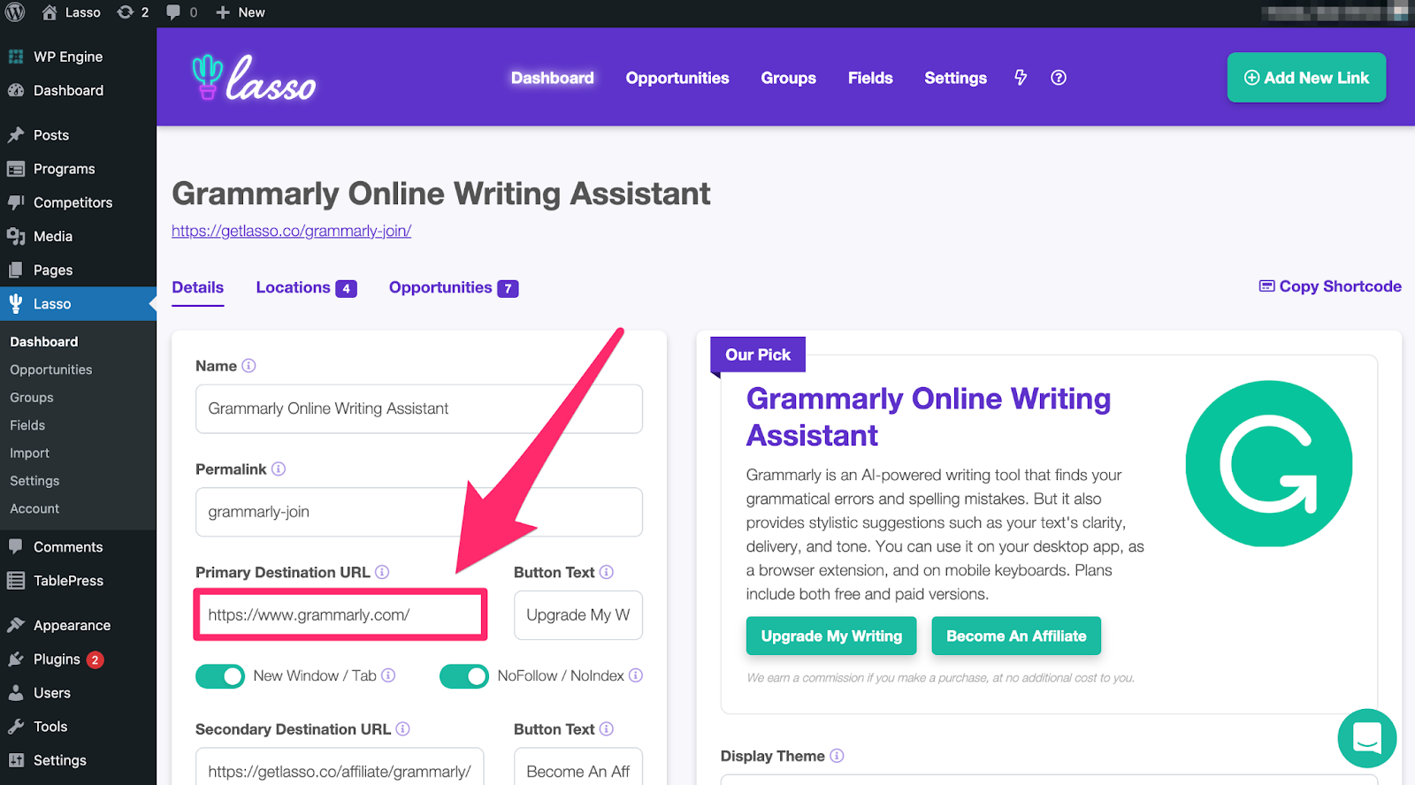
Task: Open Account in Lasso submenu
Action: 34,508
